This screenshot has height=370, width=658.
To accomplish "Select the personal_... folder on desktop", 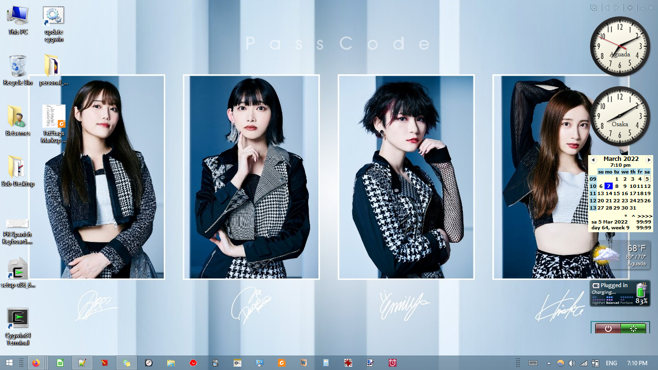I will (x=53, y=70).
